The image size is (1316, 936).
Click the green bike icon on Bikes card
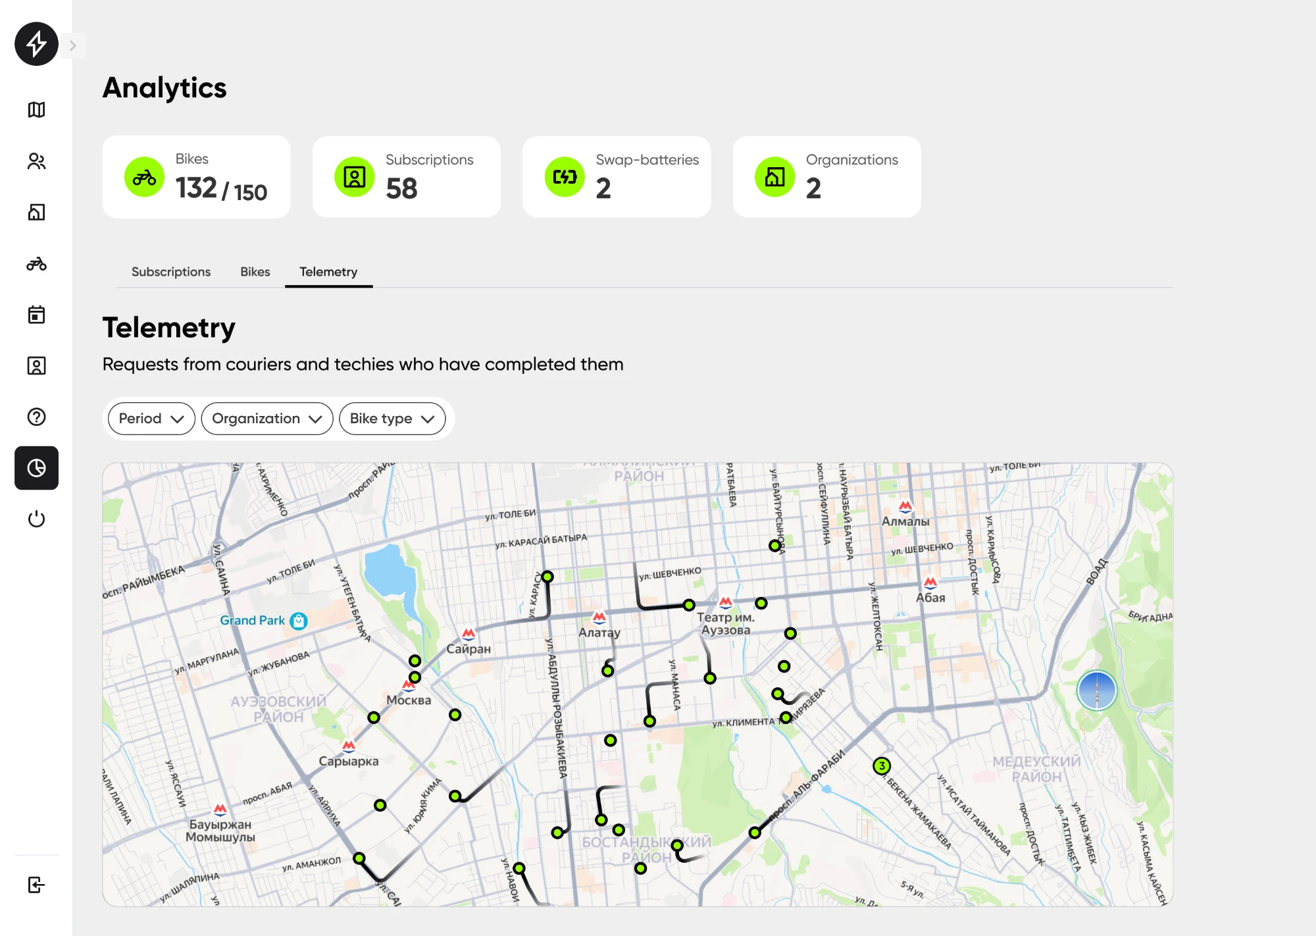pyautogui.click(x=144, y=176)
